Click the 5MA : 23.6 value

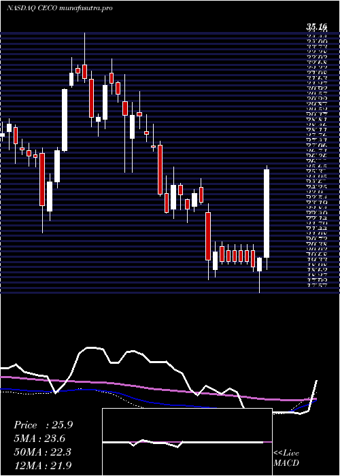point(39,439)
